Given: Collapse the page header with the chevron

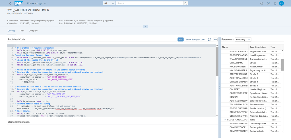Looking at the screenshot, I should (145, 26).
